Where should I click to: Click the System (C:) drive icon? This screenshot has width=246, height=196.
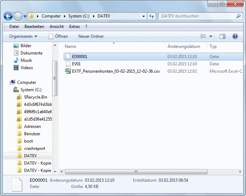tap(16, 90)
